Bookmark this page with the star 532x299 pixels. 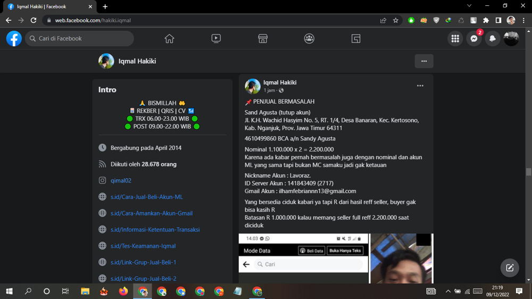coord(396,20)
